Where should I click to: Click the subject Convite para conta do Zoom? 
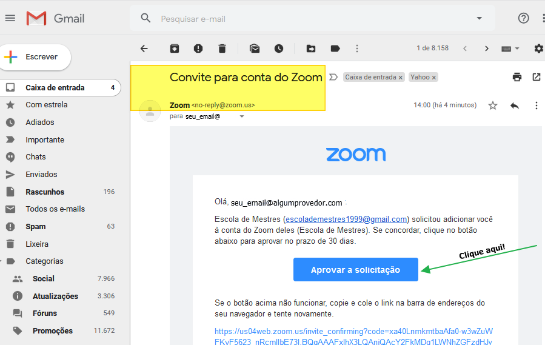pyautogui.click(x=246, y=77)
